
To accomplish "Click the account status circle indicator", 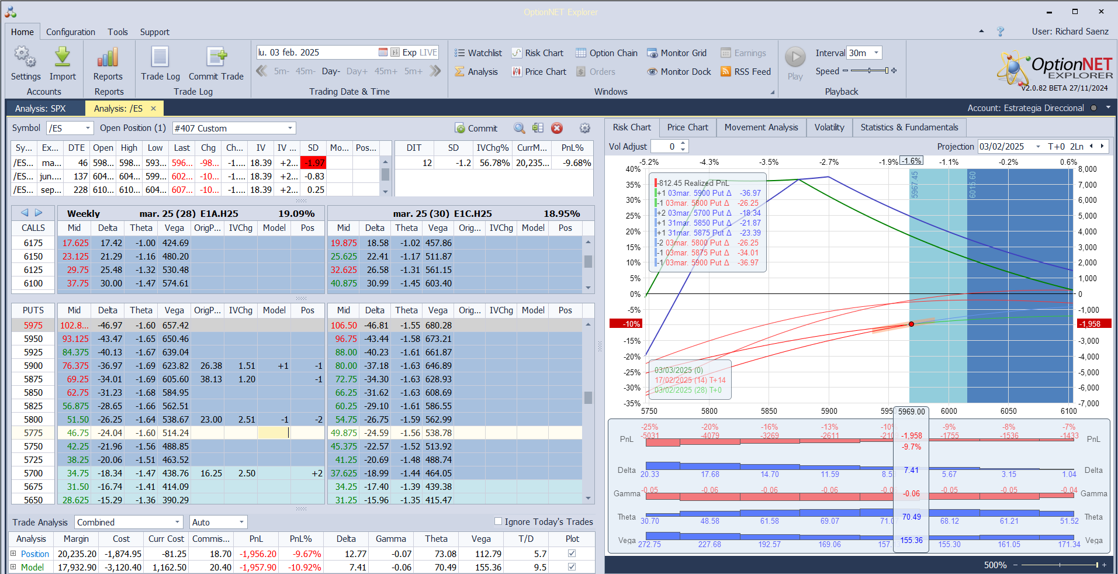I will click(1093, 108).
